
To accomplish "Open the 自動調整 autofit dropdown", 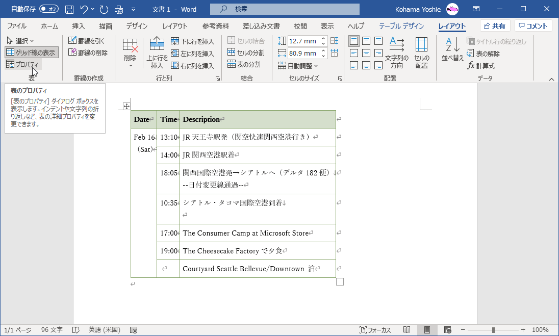I will 298,66.
